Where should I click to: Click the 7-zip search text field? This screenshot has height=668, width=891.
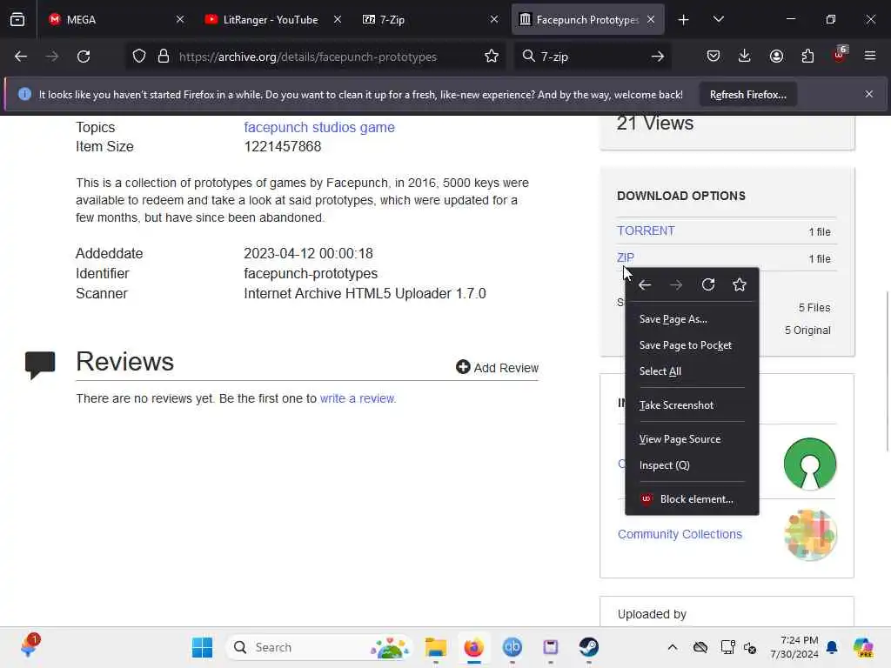(591, 57)
